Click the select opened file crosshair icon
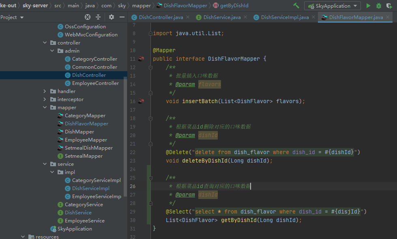Viewport: 397px width, 239px height. coord(87,17)
